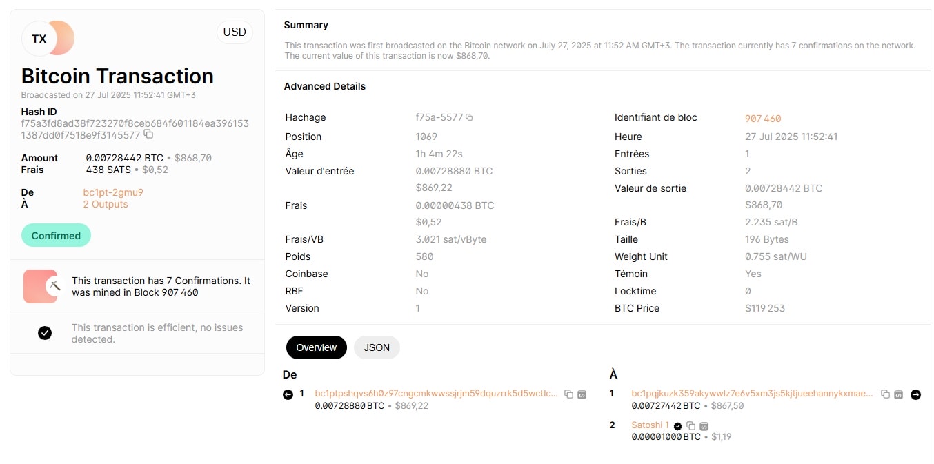Click the Advanced Details heading

click(x=325, y=86)
